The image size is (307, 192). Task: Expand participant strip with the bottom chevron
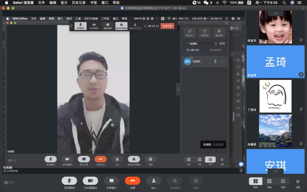(275, 171)
